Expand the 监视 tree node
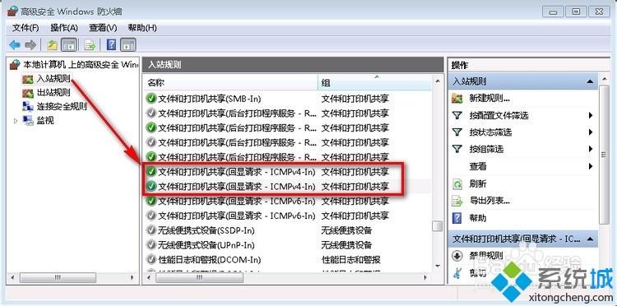Image resolution: width=617 pixels, height=306 pixels. 16,121
